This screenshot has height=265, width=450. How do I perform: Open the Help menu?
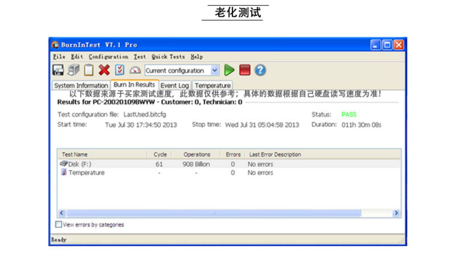tap(197, 57)
